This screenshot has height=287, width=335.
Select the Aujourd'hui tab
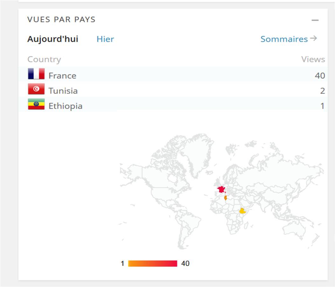coord(53,39)
